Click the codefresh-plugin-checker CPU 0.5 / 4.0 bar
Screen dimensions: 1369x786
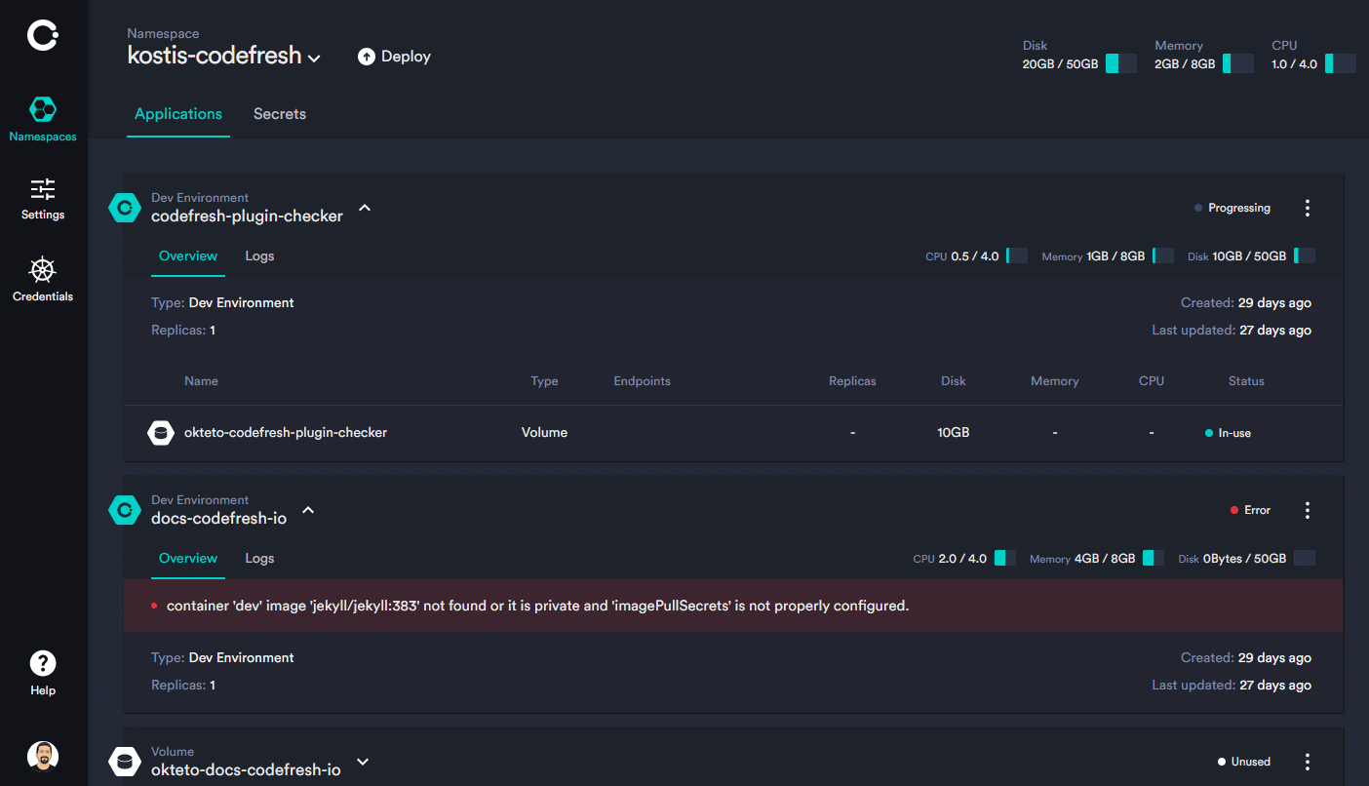tap(1017, 256)
